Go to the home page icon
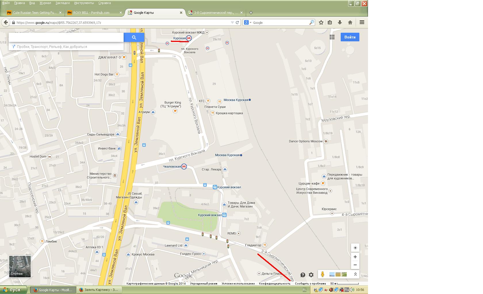The image size is (483, 294). click(x=350, y=22)
